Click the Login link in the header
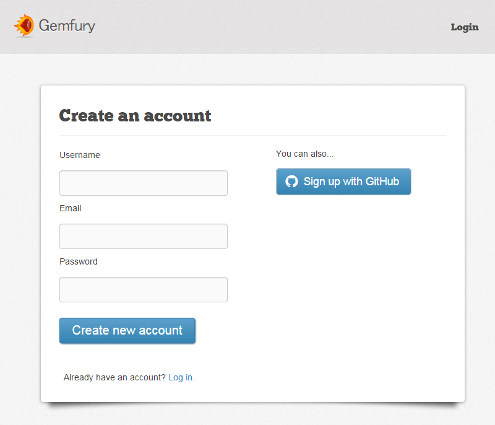Screen dimensions: 495x425 click(x=465, y=27)
